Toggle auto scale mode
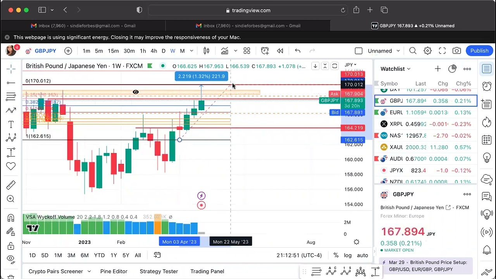 coord(362,255)
